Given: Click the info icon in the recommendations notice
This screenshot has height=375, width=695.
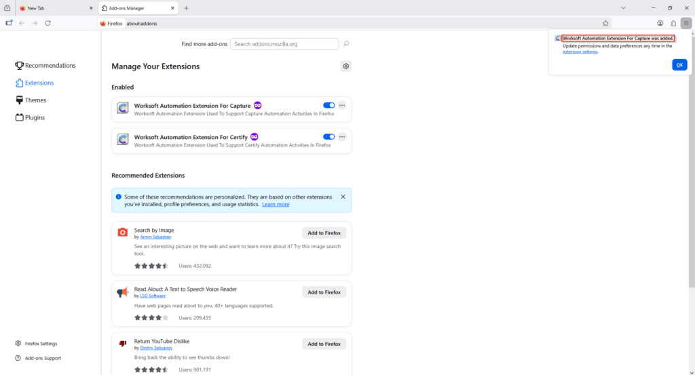Looking at the screenshot, I should tap(118, 197).
